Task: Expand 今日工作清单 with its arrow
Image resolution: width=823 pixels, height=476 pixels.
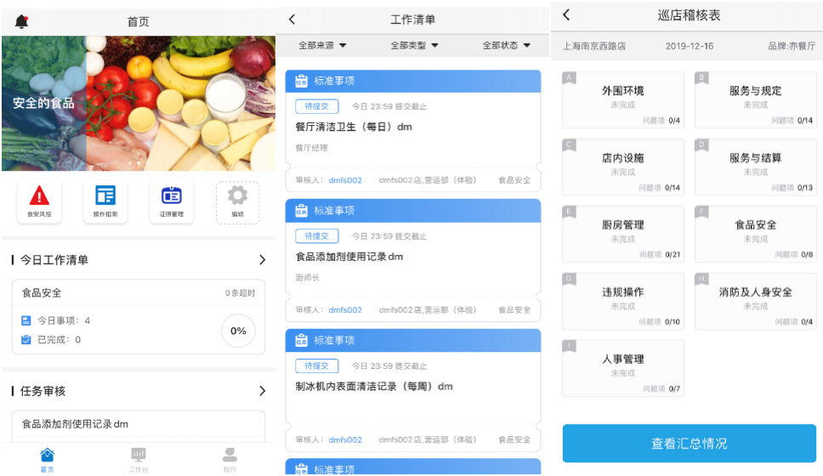Action: [x=262, y=260]
